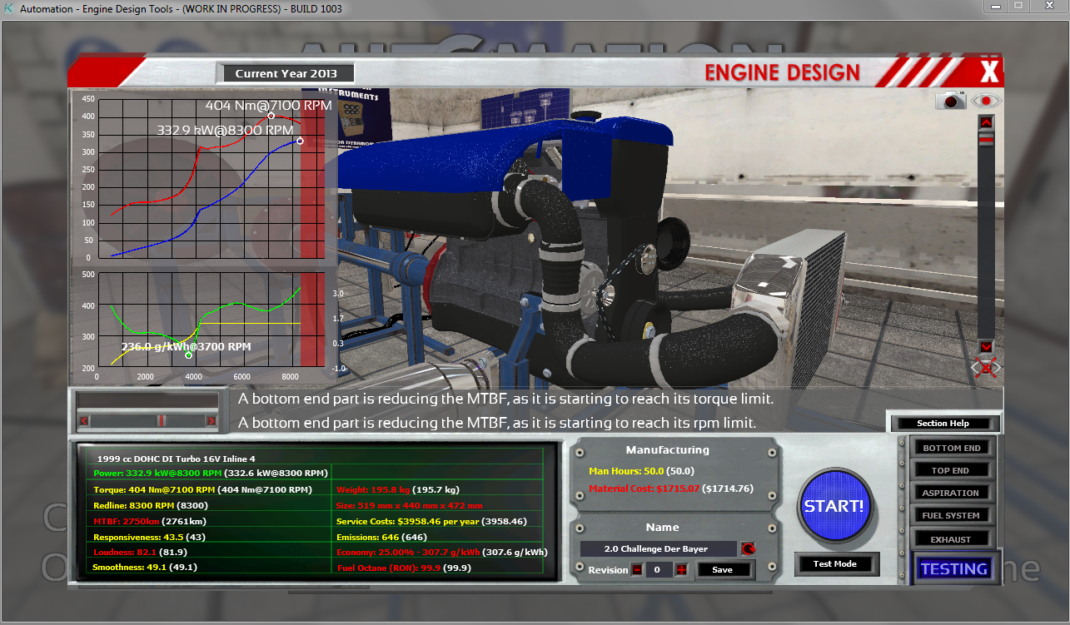Click the rpm limit warning message
The height and width of the screenshot is (625, 1070).
(497, 423)
